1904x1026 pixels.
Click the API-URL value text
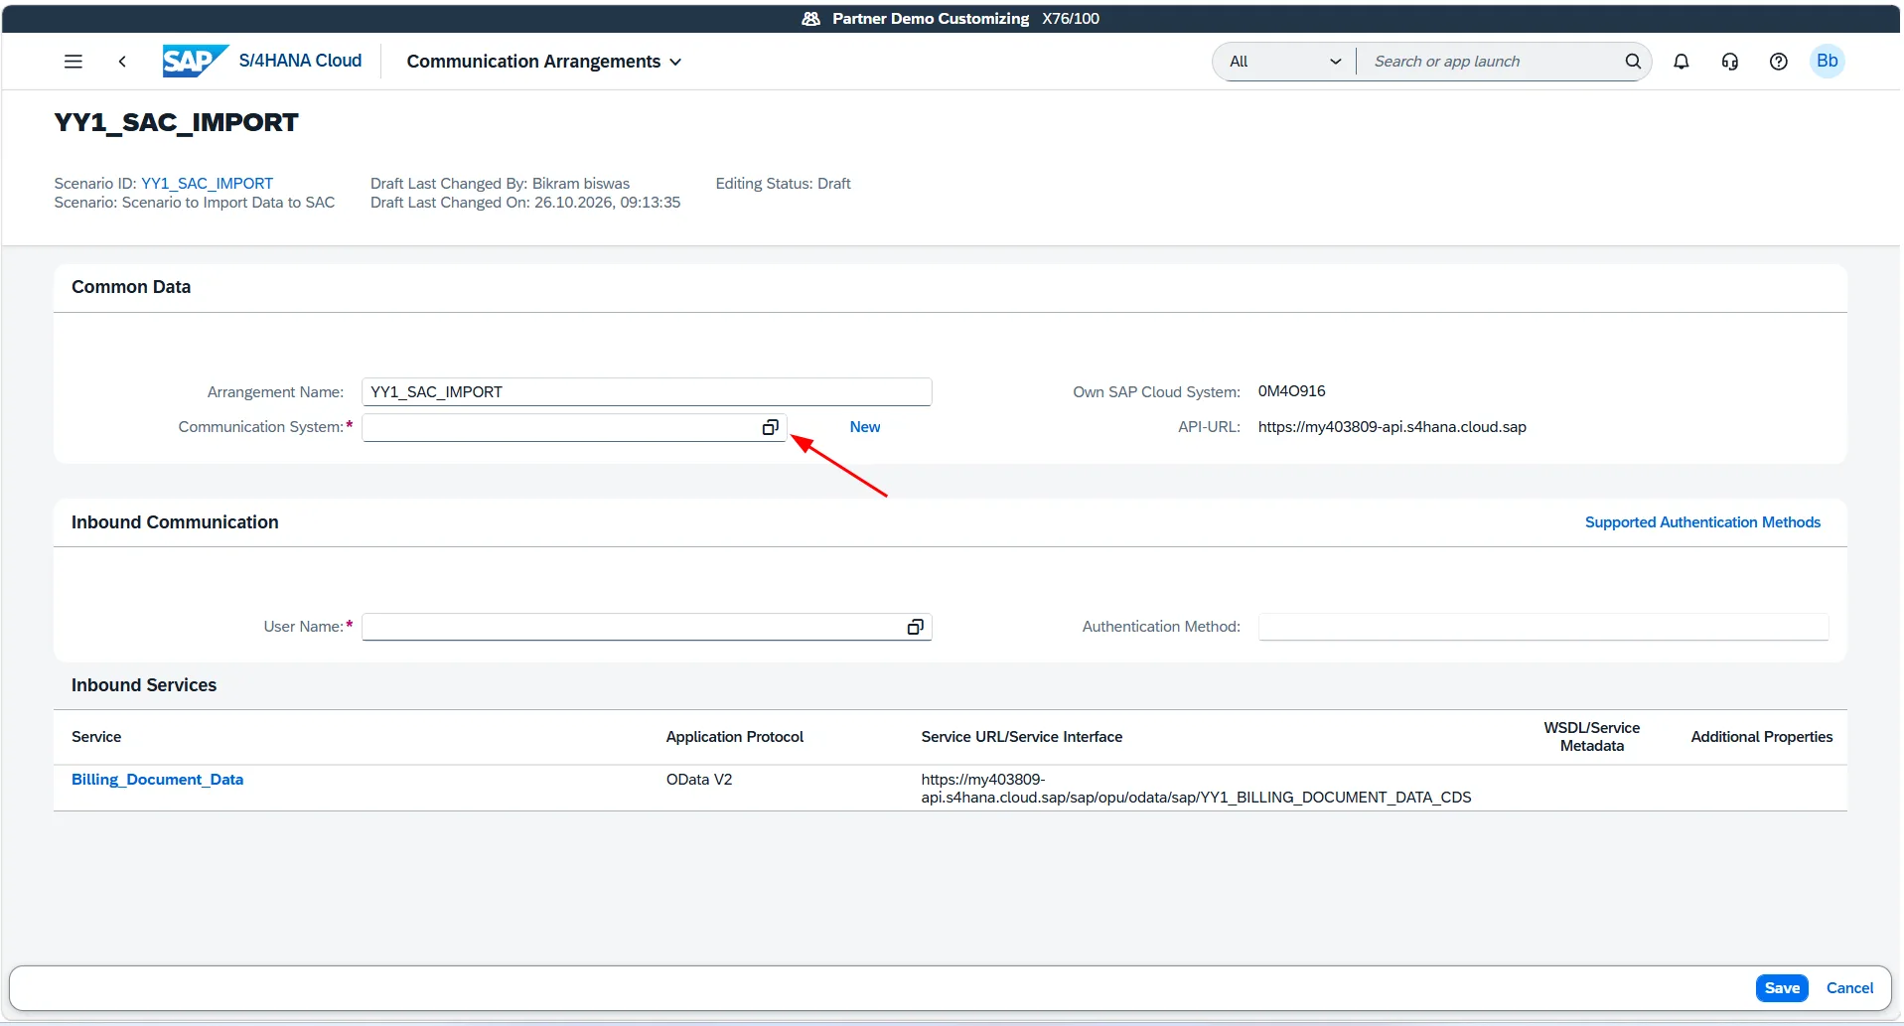coord(1391,427)
